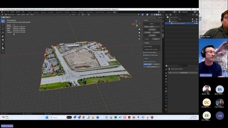Select the Add Cube tool
The width and height of the screenshot is (228, 128).
[x=3, y=52]
